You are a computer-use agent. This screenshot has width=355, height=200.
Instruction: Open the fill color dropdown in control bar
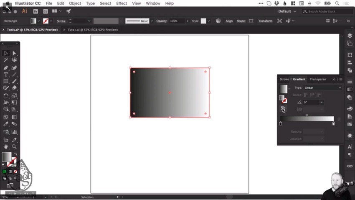[x=39, y=21]
